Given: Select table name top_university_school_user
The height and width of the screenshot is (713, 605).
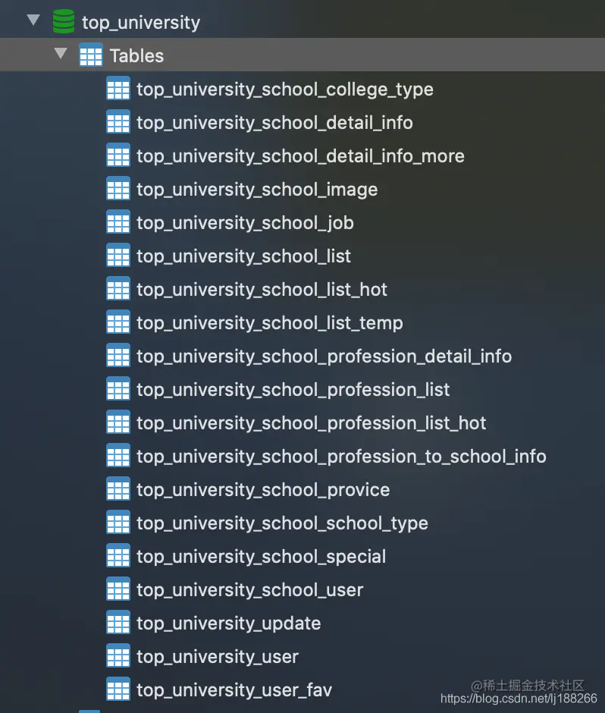Looking at the screenshot, I should (x=250, y=590).
